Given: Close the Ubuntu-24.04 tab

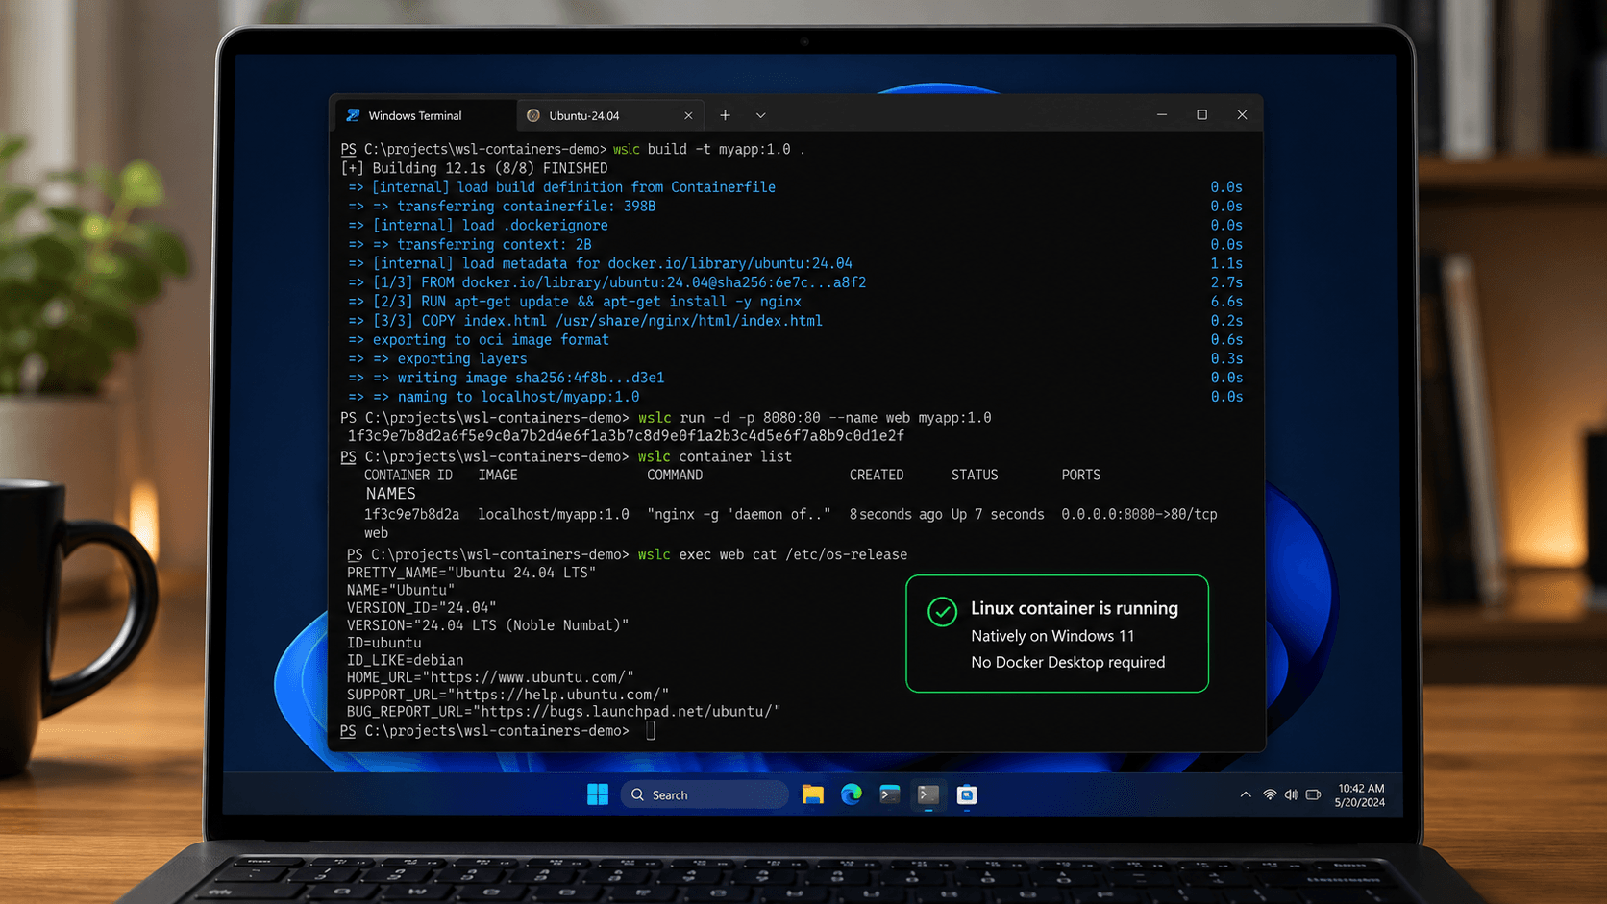Looking at the screenshot, I should pyautogui.click(x=688, y=115).
